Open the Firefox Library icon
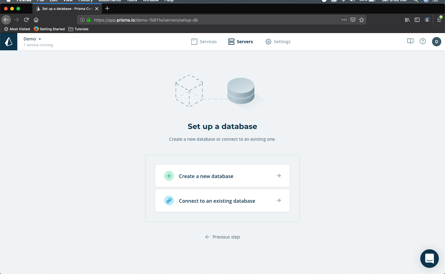The height and width of the screenshot is (274, 445). click(407, 20)
